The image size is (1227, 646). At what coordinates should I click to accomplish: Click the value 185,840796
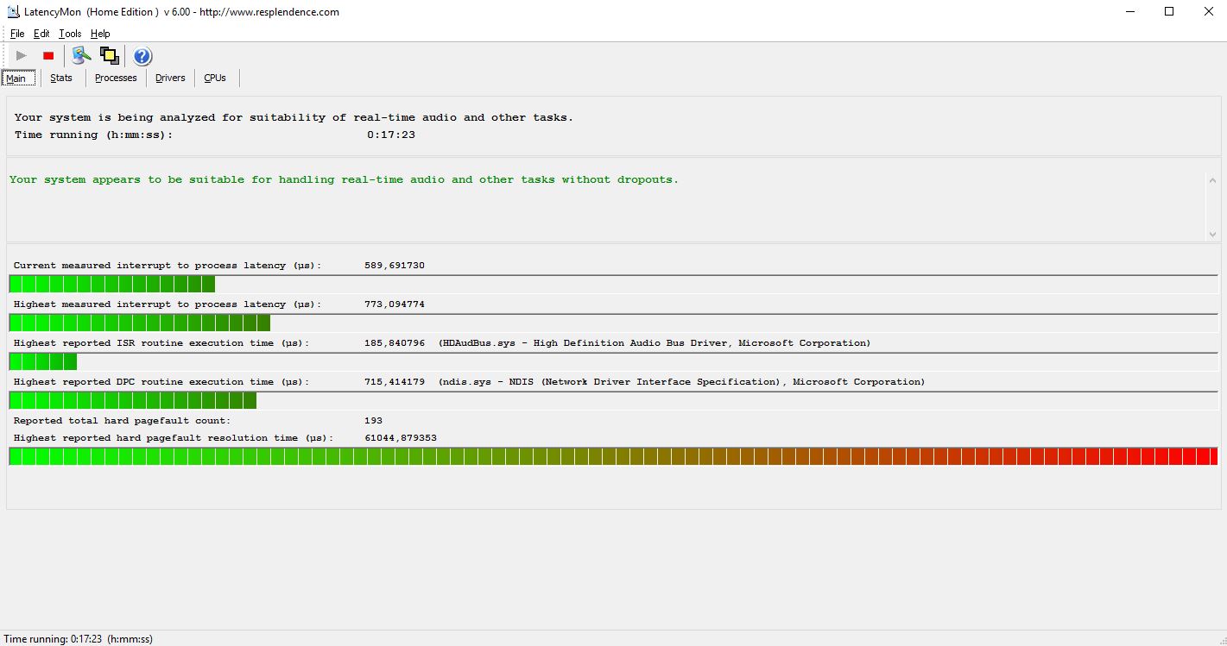pyautogui.click(x=395, y=343)
